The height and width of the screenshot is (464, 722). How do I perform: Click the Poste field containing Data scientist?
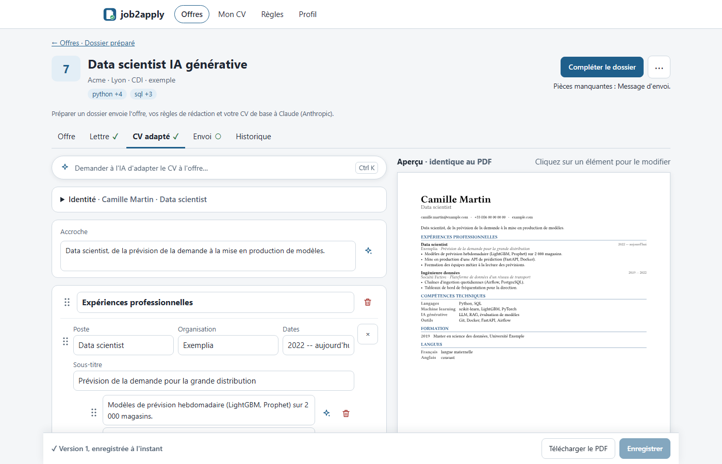pos(123,345)
